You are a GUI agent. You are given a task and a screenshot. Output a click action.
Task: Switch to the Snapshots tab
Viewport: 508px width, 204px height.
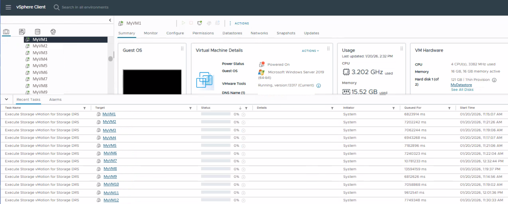tap(286, 33)
